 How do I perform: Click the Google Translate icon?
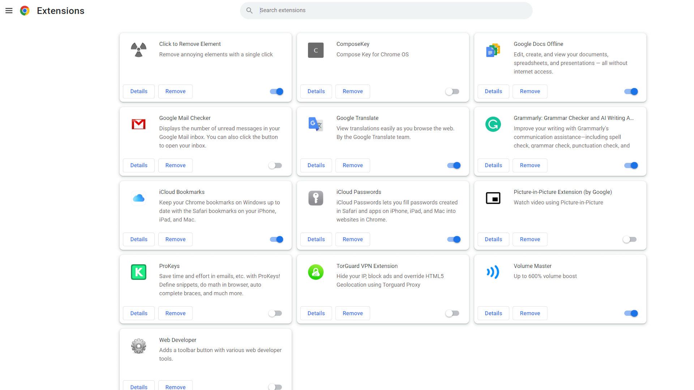point(315,124)
